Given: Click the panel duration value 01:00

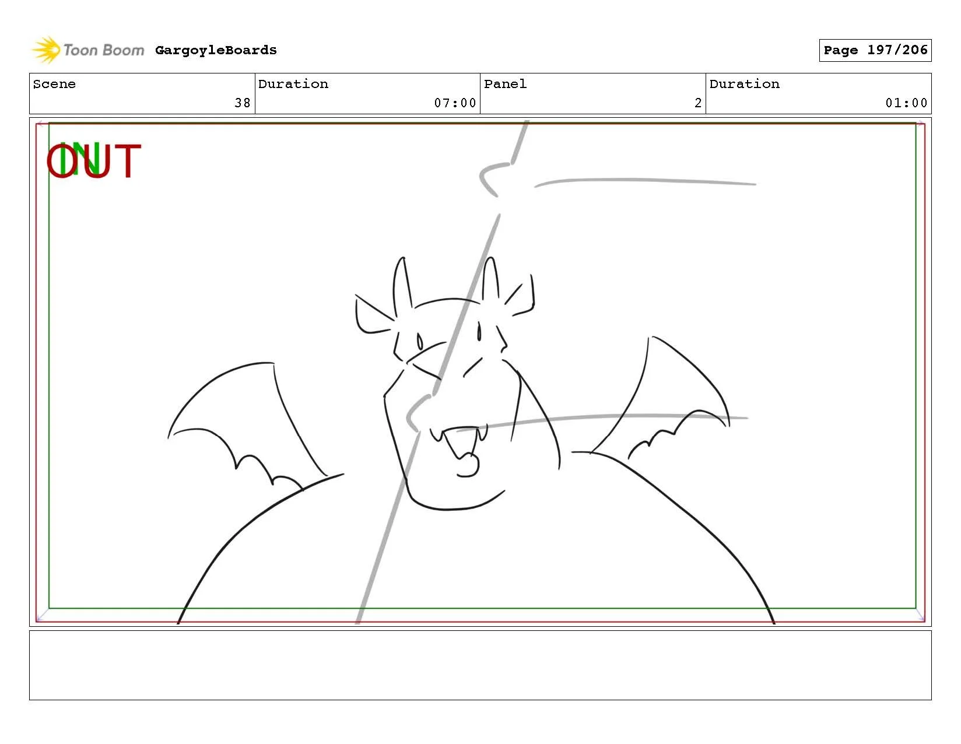Looking at the screenshot, I should click(x=906, y=103).
